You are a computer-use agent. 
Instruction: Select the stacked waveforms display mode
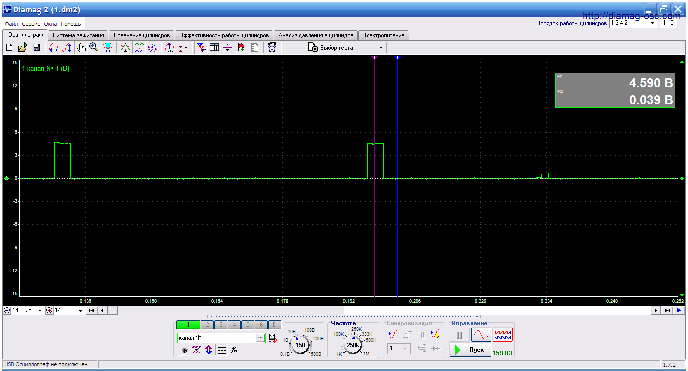(139, 48)
